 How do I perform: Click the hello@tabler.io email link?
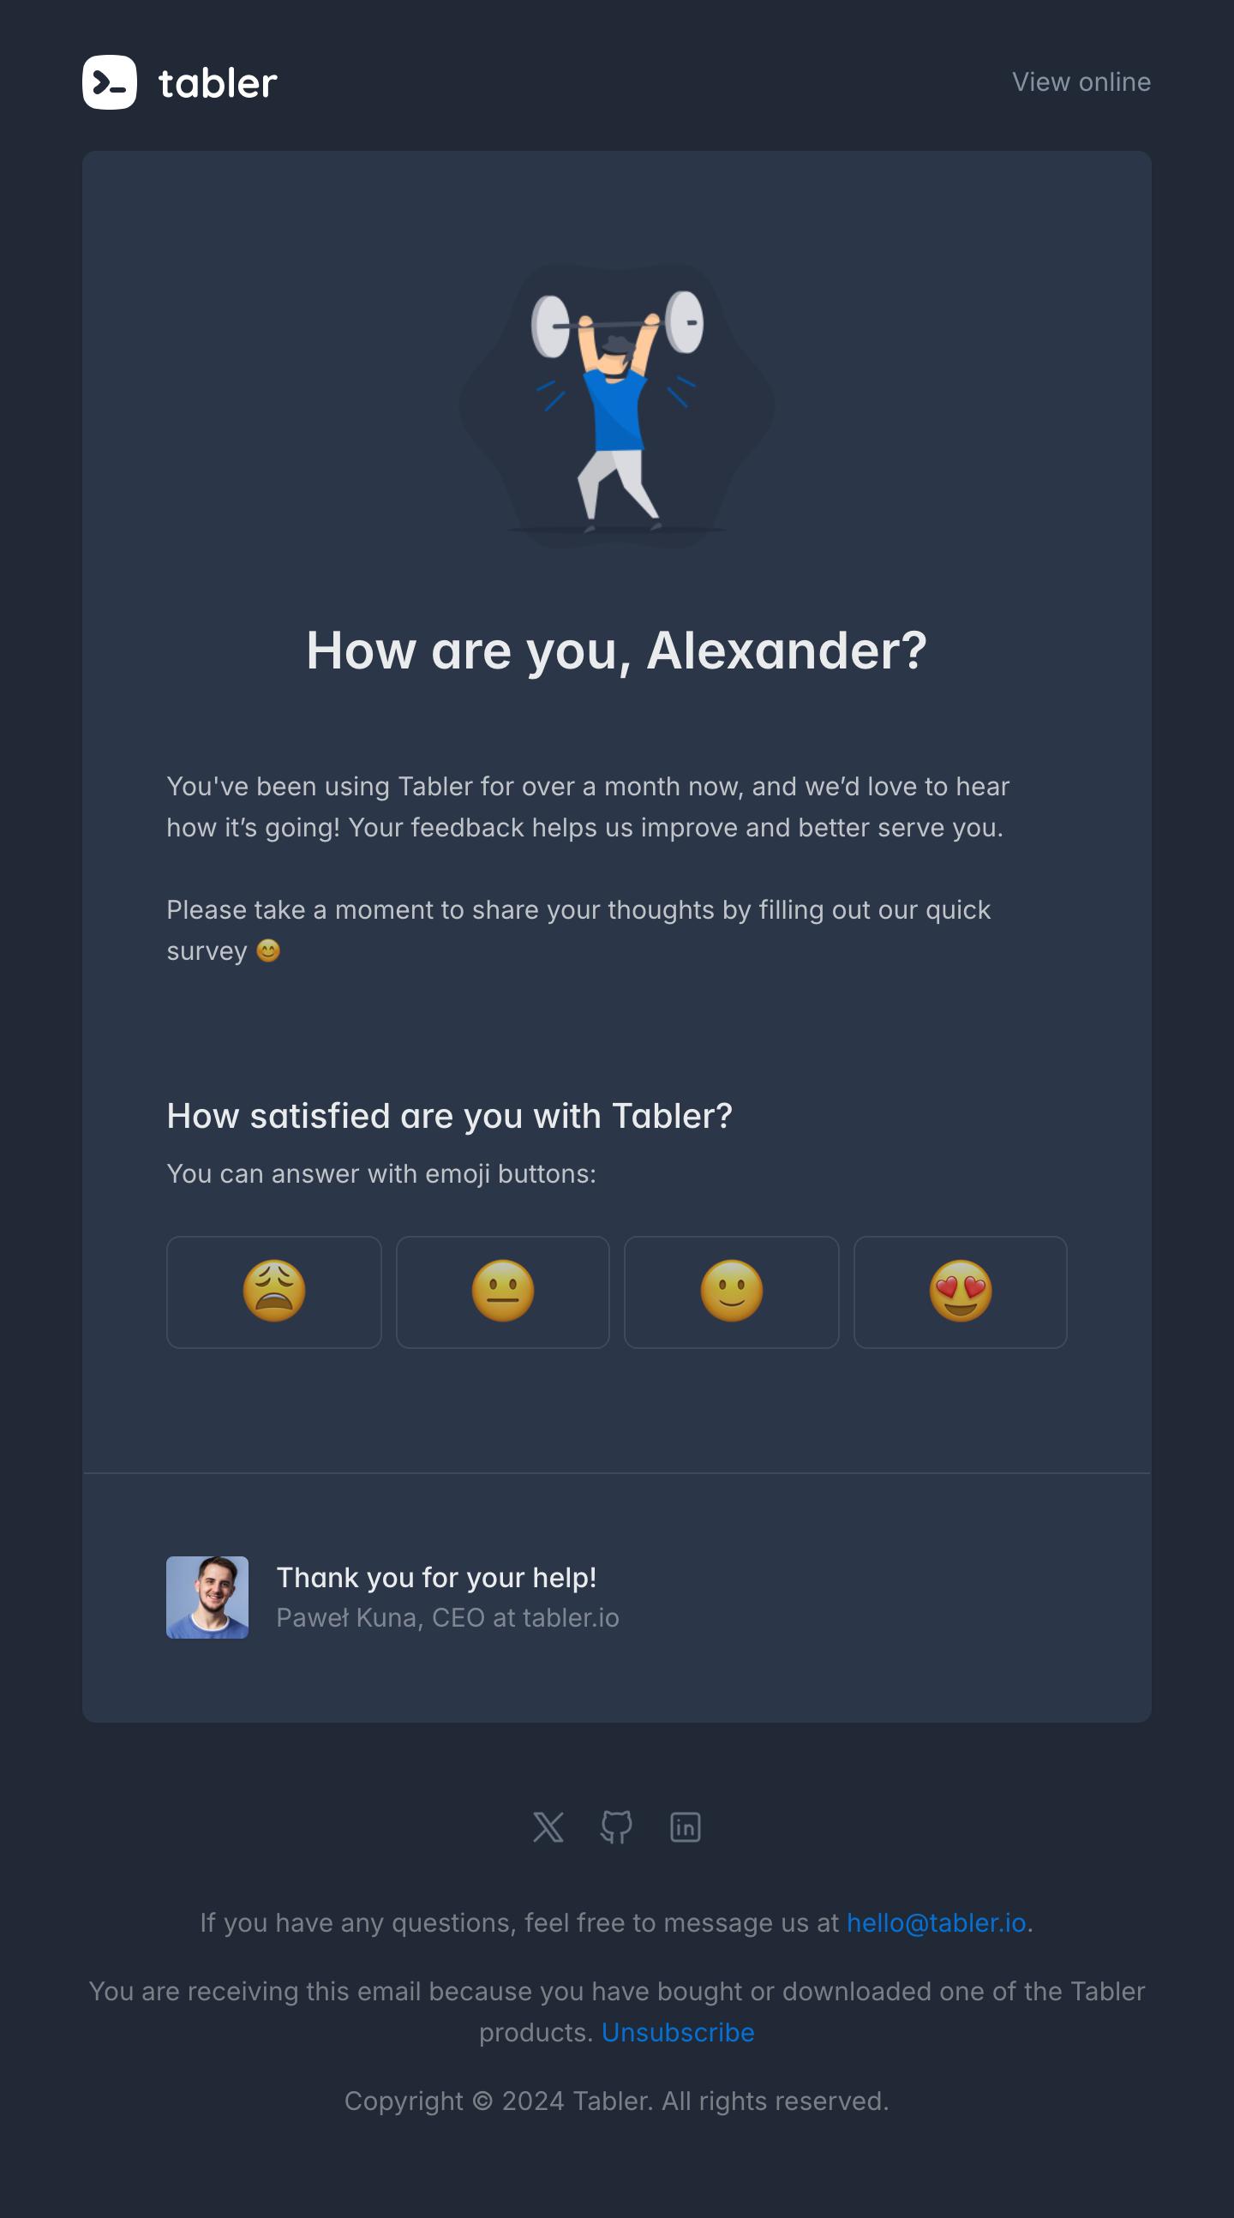(x=936, y=1921)
